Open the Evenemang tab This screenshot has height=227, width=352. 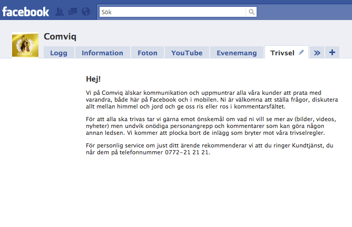point(237,53)
